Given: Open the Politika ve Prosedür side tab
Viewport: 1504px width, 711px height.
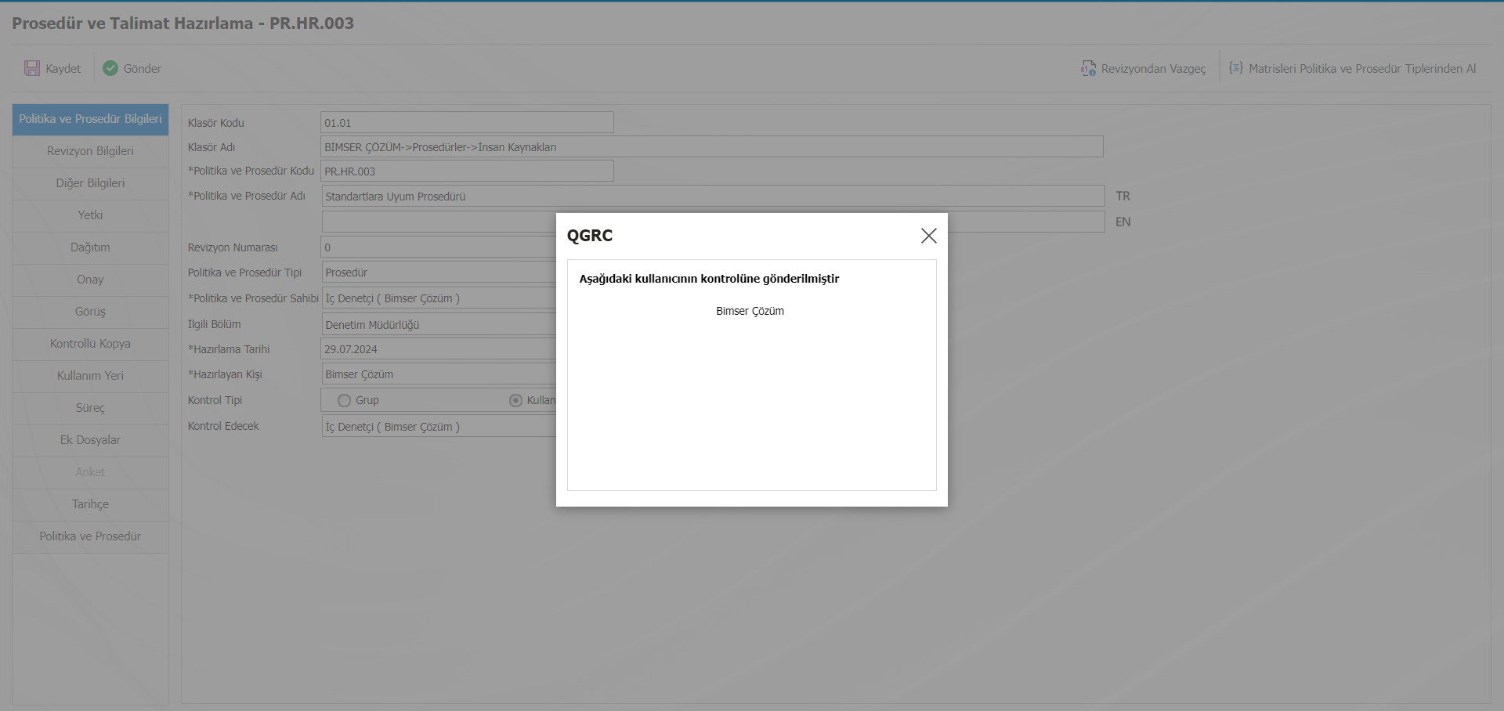Looking at the screenshot, I should 90,536.
